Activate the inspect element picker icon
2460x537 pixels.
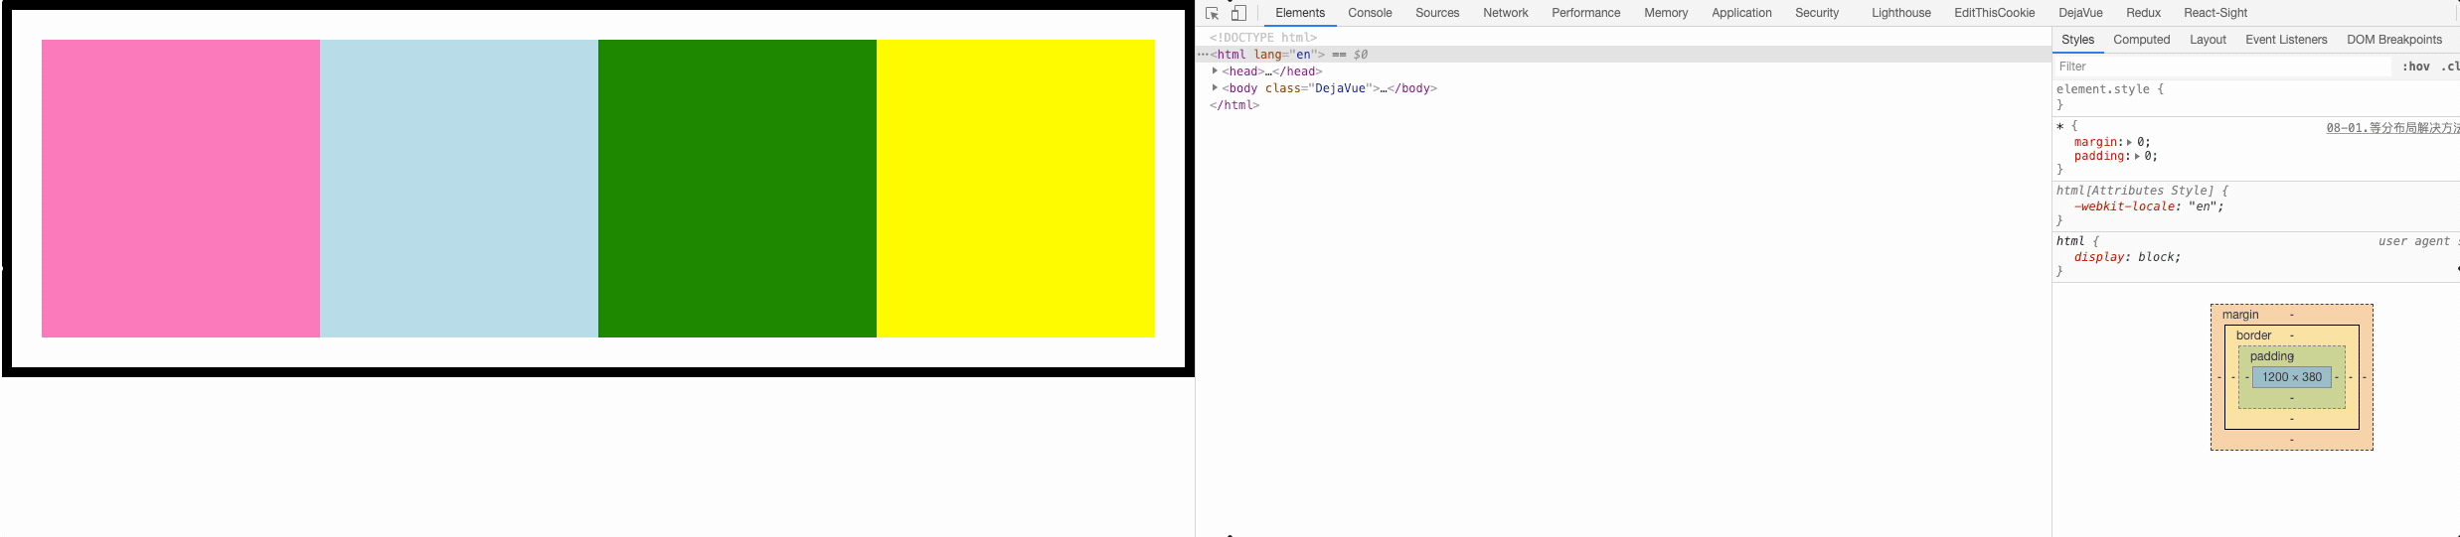pyautogui.click(x=1212, y=13)
